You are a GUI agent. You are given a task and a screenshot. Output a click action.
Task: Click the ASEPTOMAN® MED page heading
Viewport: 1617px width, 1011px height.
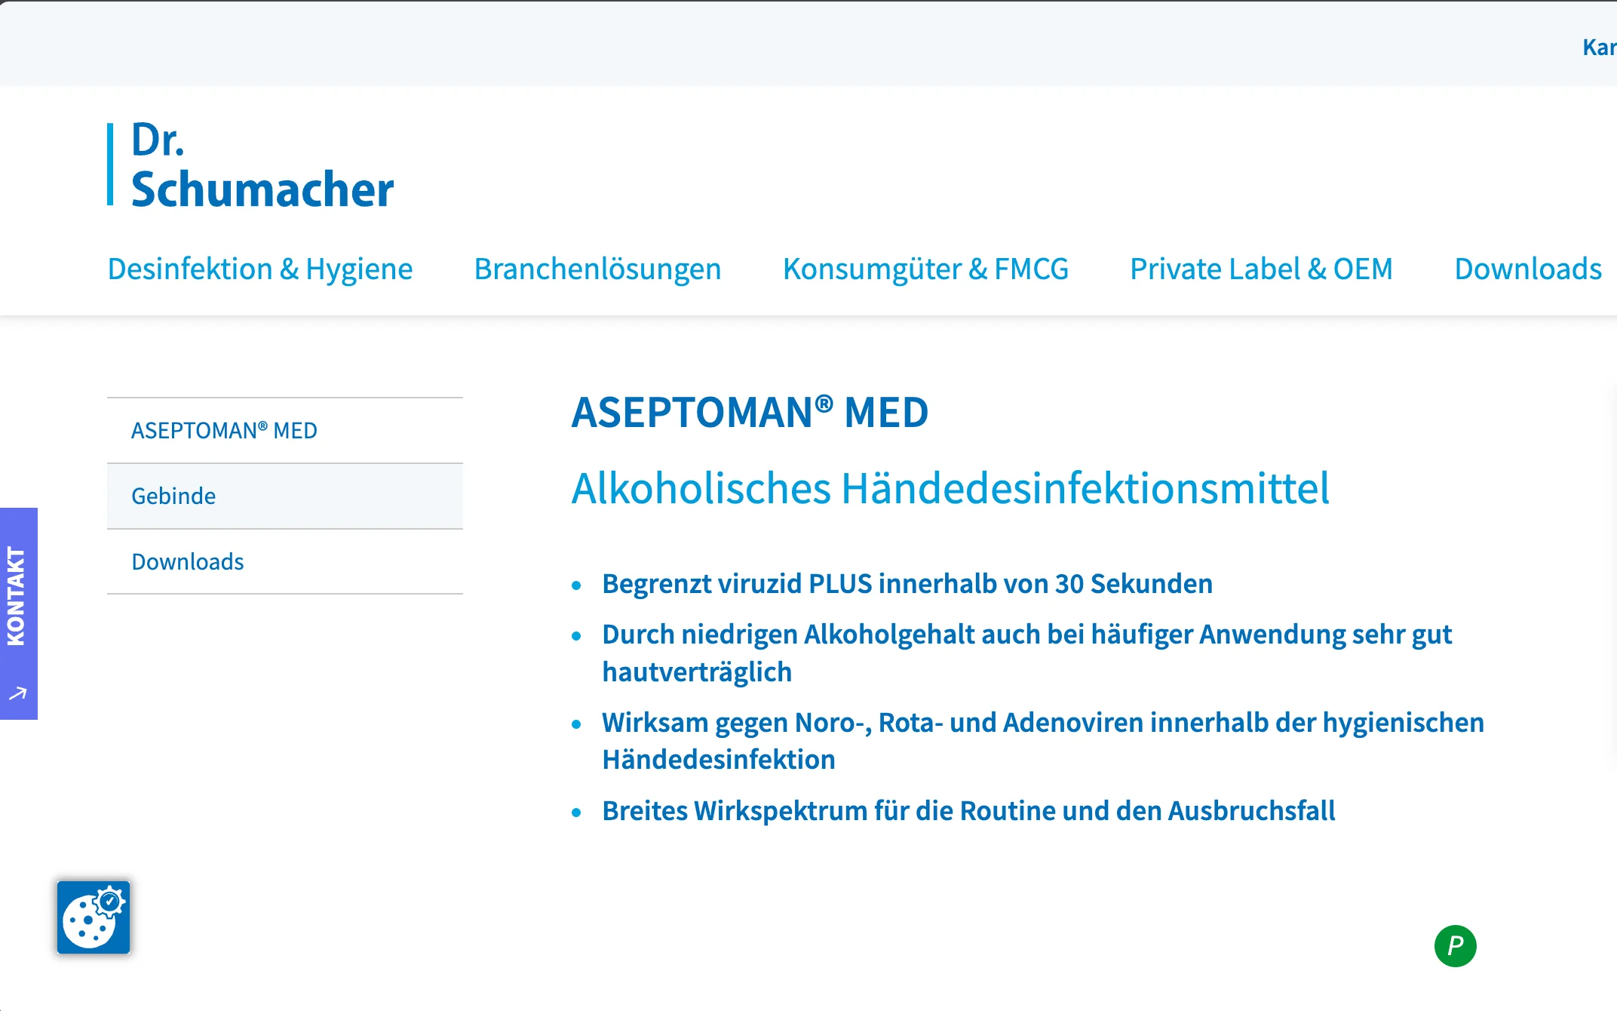point(750,412)
